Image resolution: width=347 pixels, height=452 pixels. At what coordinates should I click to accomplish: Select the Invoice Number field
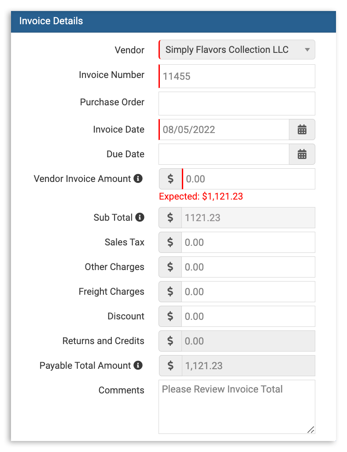tap(236, 76)
